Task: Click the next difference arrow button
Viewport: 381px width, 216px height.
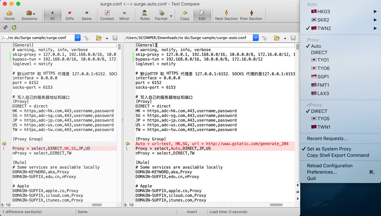Action: [x=297, y=199]
